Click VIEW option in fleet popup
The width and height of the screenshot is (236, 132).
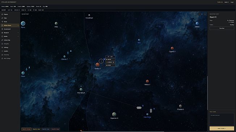(x=110, y=65)
